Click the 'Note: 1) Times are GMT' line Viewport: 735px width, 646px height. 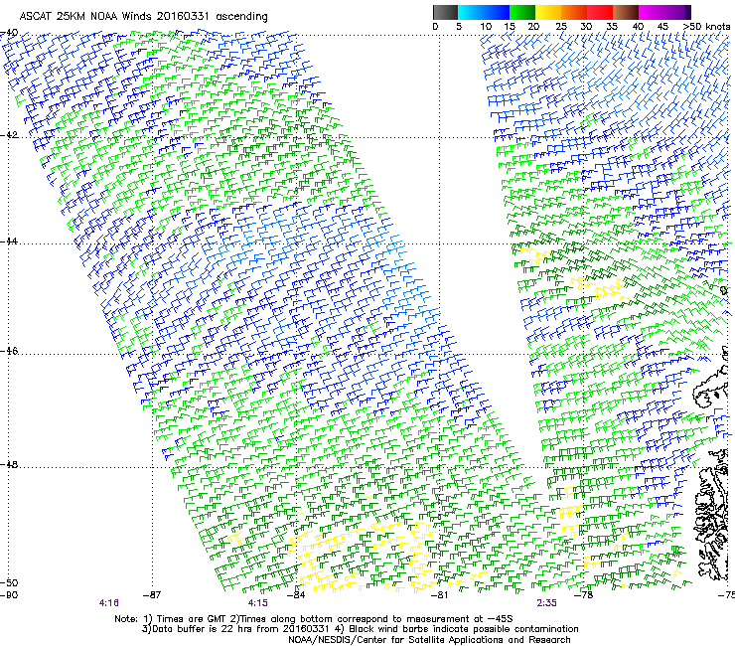point(314,619)
